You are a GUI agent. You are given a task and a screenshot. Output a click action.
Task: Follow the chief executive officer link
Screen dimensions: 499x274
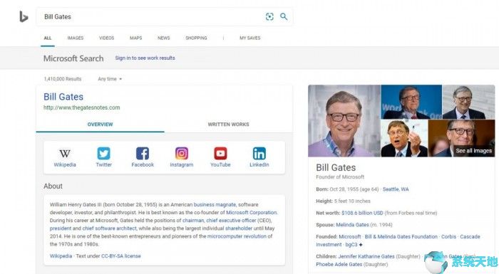coord(231,221)
